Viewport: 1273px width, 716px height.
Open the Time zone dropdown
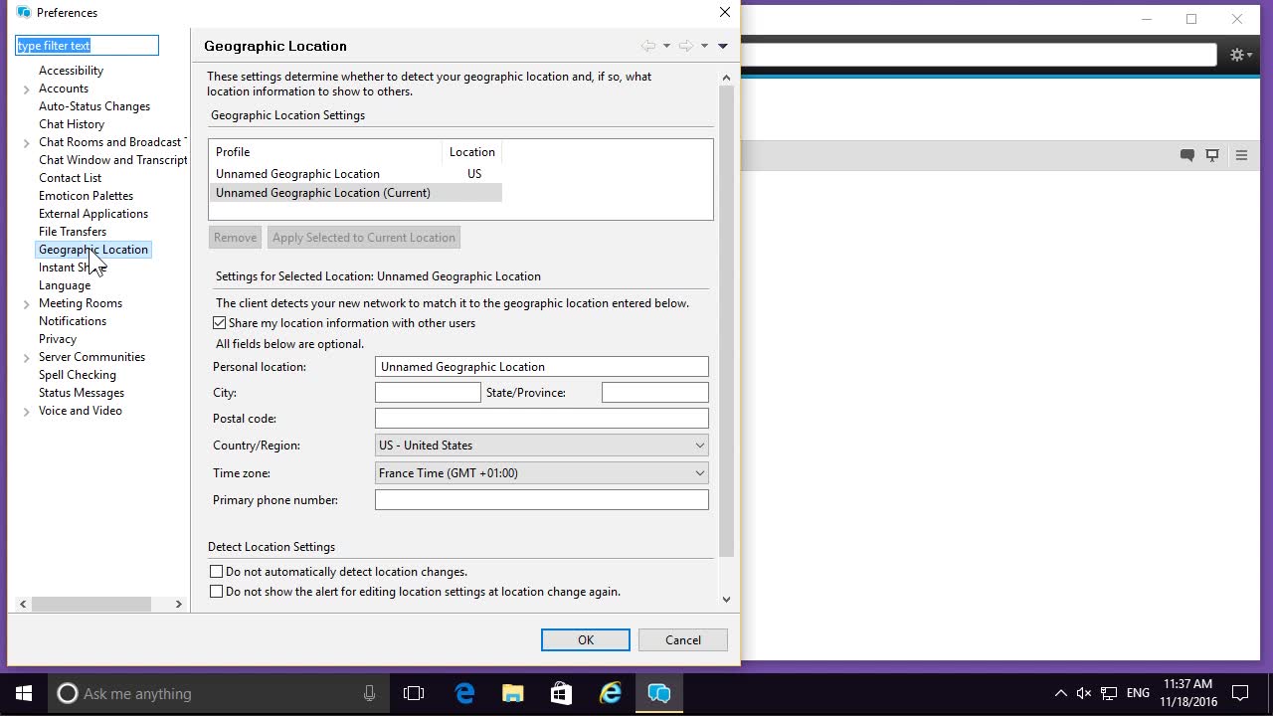point(541,473)
